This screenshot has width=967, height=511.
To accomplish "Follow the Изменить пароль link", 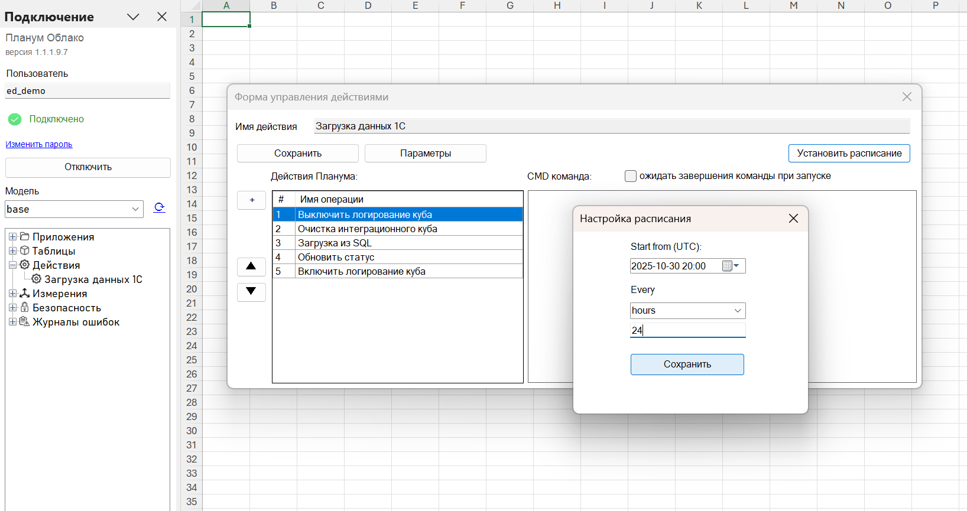I will pyautogui.click(x=39, y=144).
